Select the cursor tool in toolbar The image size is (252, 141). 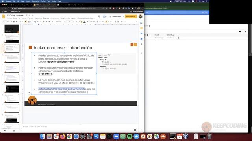[x=26, y=22]
